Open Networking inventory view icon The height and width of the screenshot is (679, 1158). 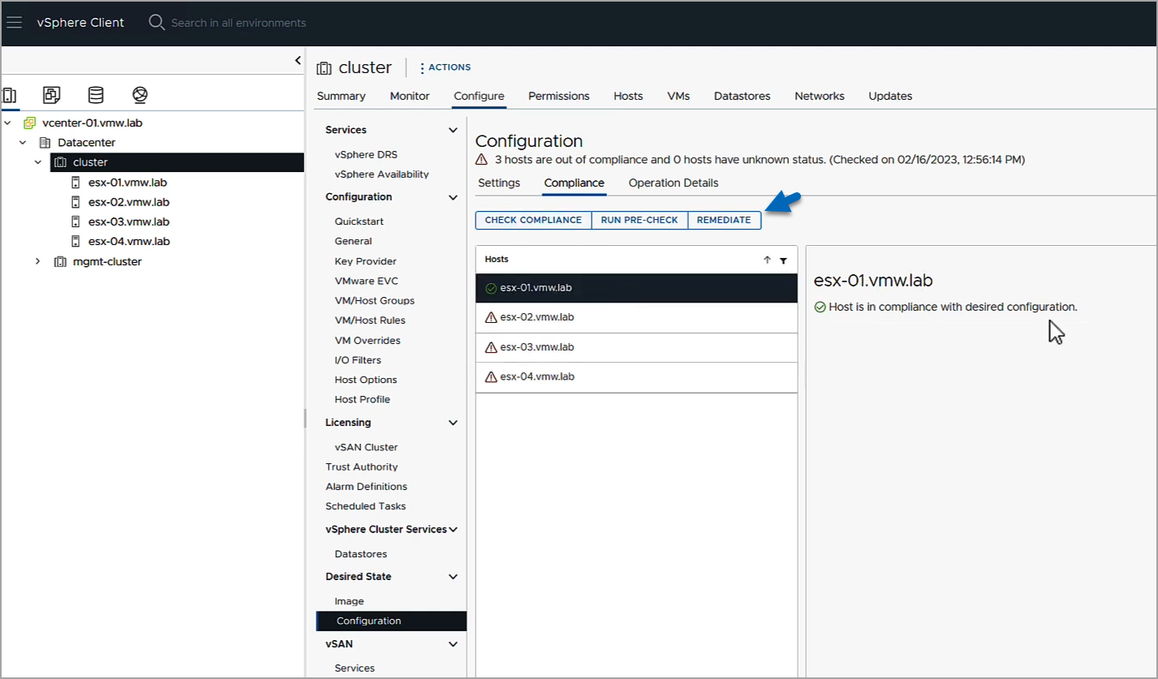point(140,95)
